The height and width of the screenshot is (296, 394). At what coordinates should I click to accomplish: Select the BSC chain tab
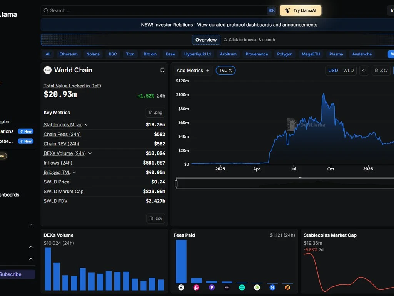coord(113,54)
